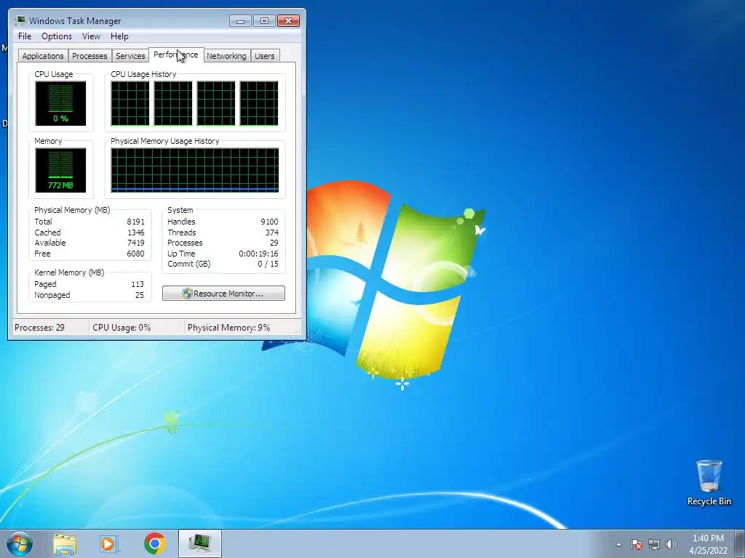745x558 pixels.
Task: Click the fourth CPU Usage History graph
Action: [259, 103]
